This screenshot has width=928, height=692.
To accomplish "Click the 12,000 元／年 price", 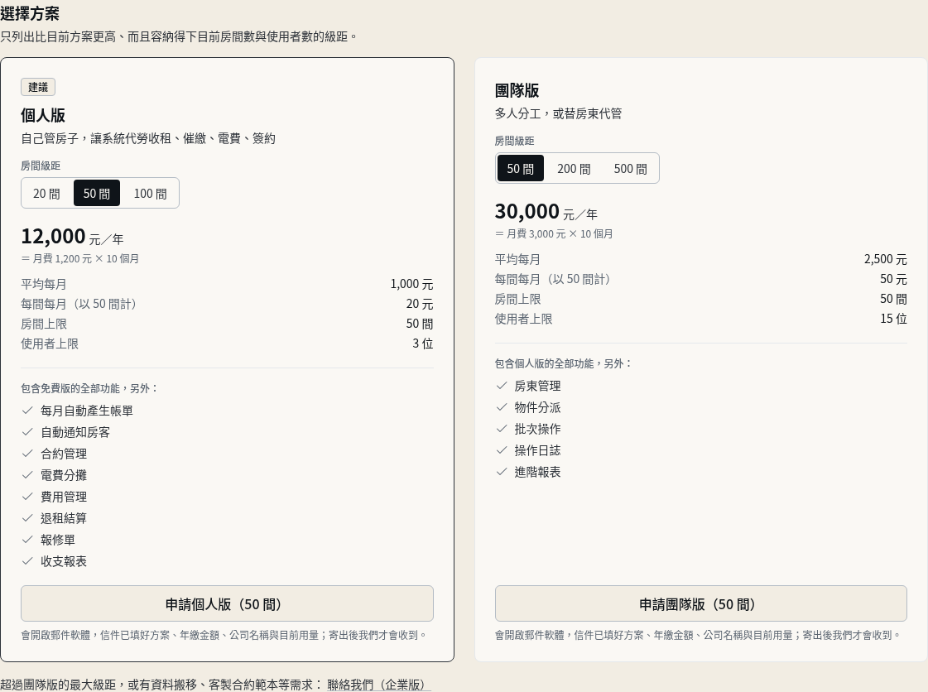I will click(72, 236).
